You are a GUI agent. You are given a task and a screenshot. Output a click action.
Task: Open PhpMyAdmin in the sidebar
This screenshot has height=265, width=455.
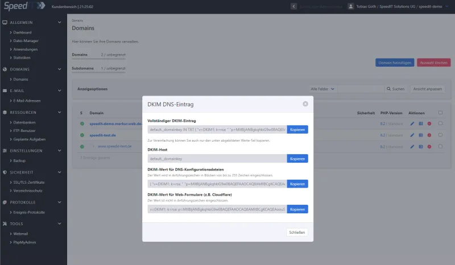pos(24,242)
